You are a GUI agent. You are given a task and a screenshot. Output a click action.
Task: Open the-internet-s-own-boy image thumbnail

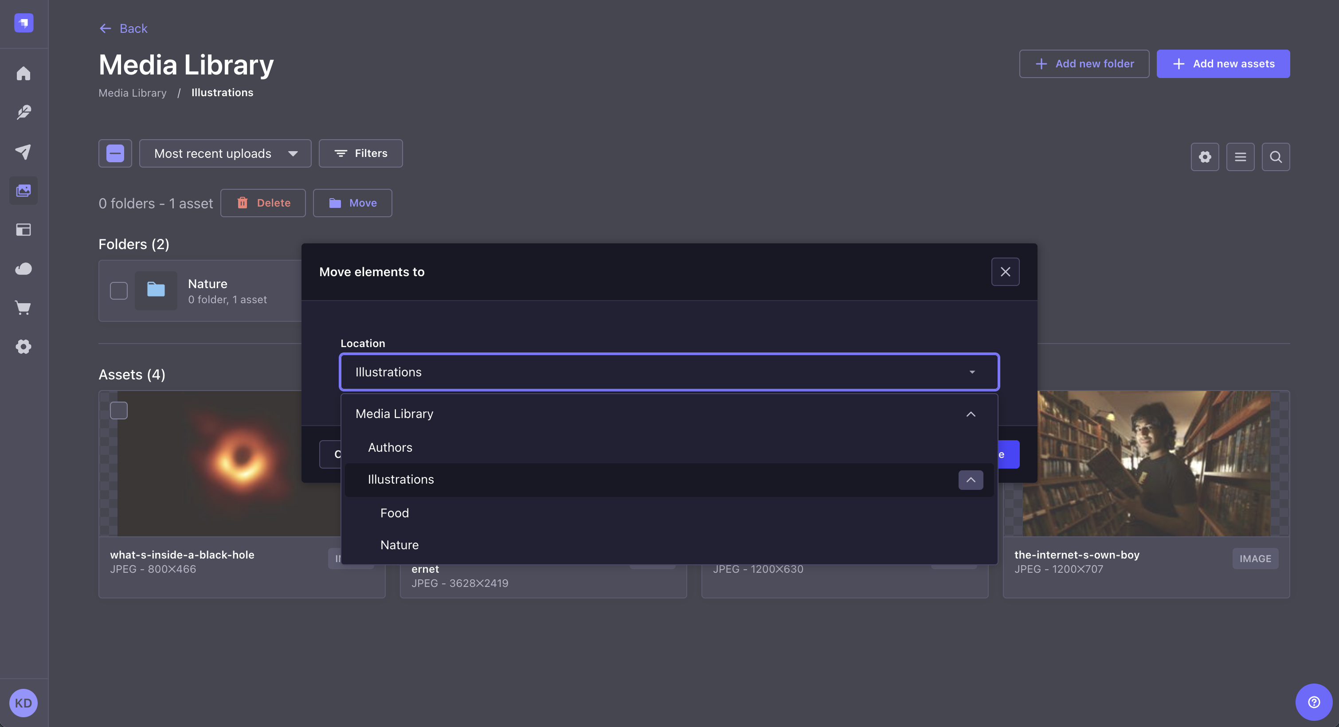1146,462
